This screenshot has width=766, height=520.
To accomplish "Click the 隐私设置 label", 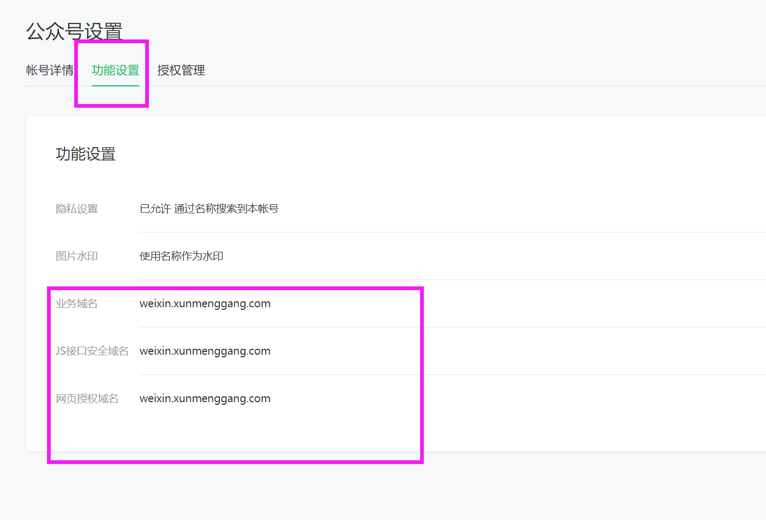I will tap(77, 209).
